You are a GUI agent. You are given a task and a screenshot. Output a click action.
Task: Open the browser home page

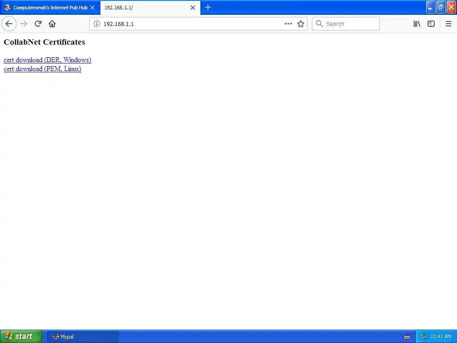pos(52,24)
